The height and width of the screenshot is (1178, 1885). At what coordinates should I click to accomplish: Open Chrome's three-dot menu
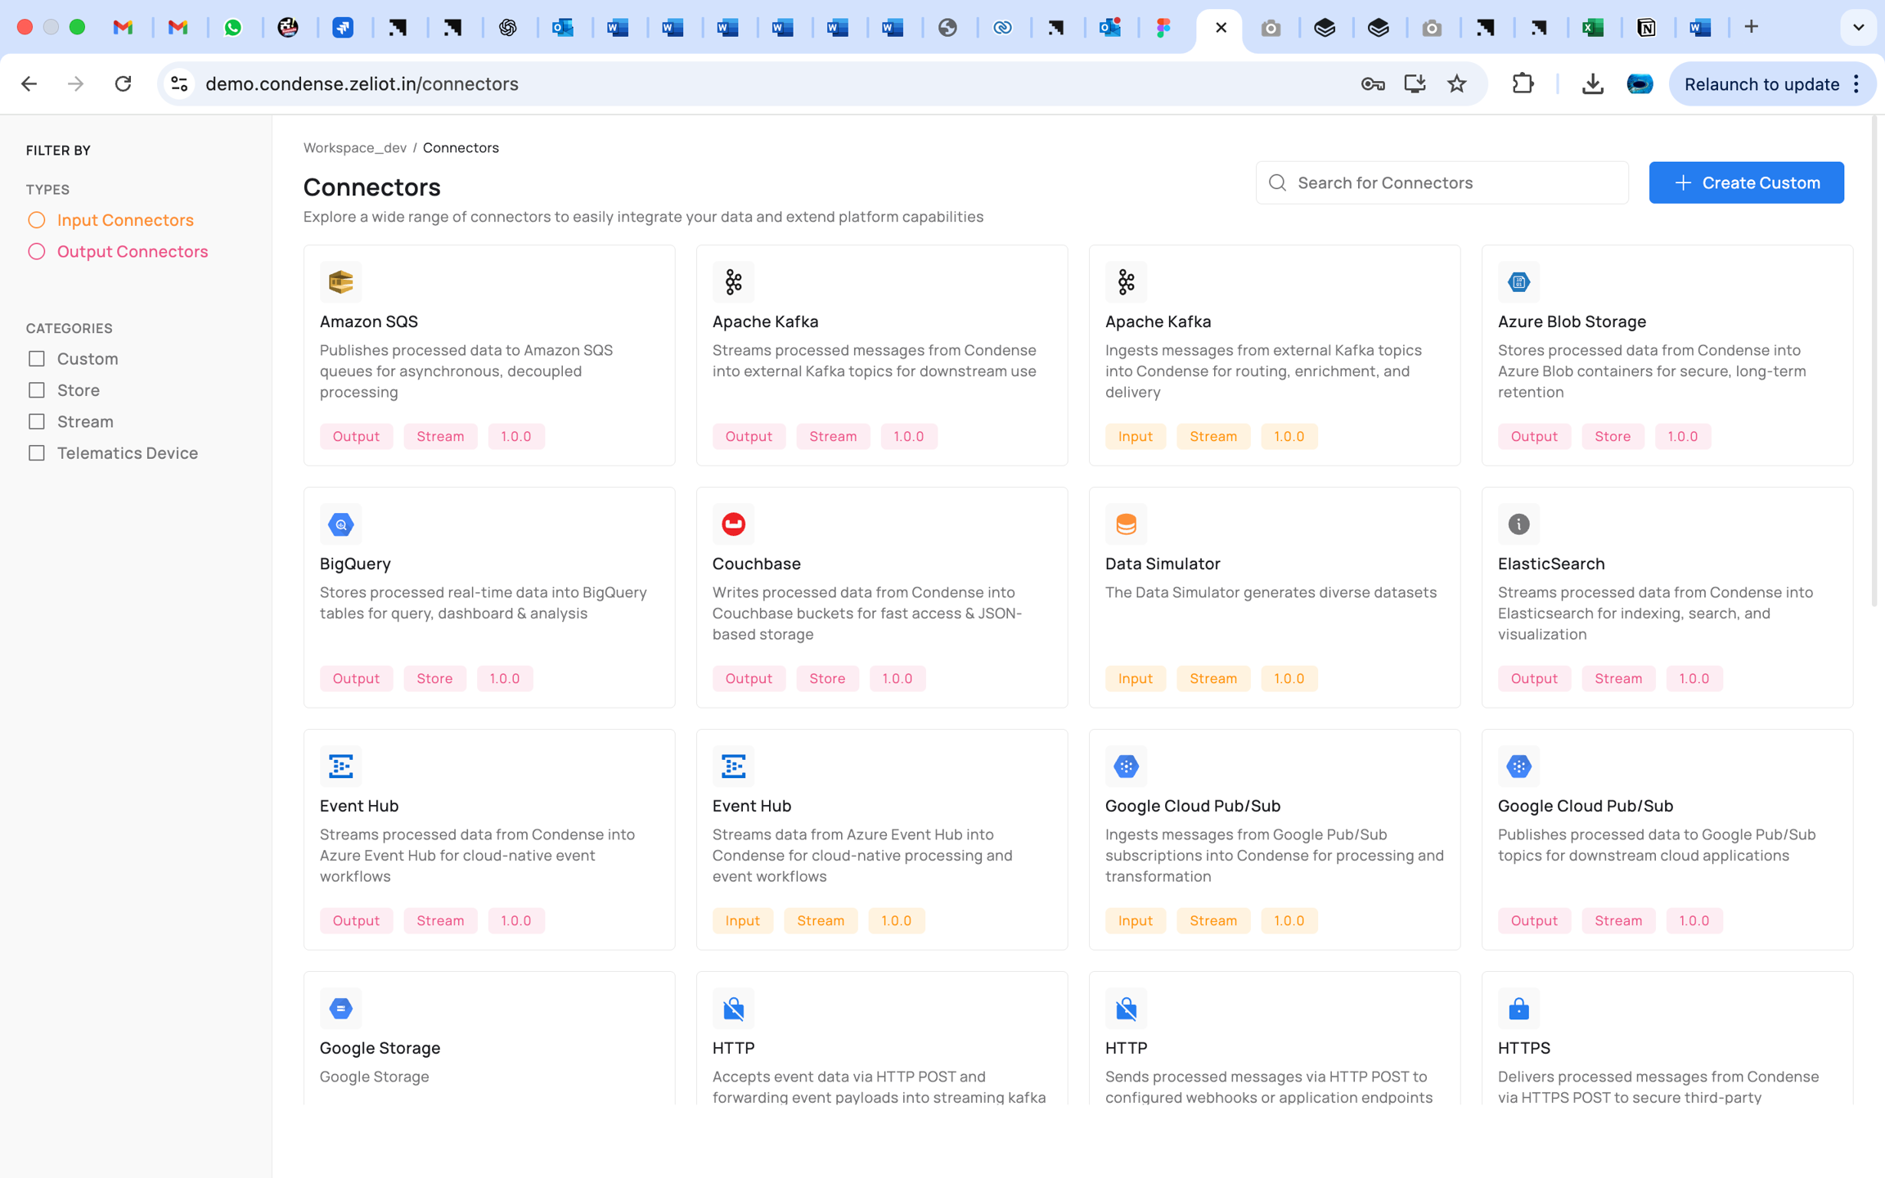pyautogui.click(x=1856, y=83)
